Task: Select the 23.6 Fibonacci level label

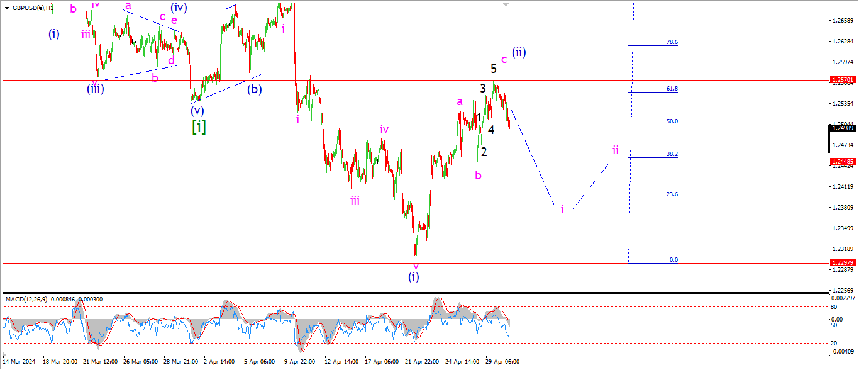Action: (x=672, y=194)
